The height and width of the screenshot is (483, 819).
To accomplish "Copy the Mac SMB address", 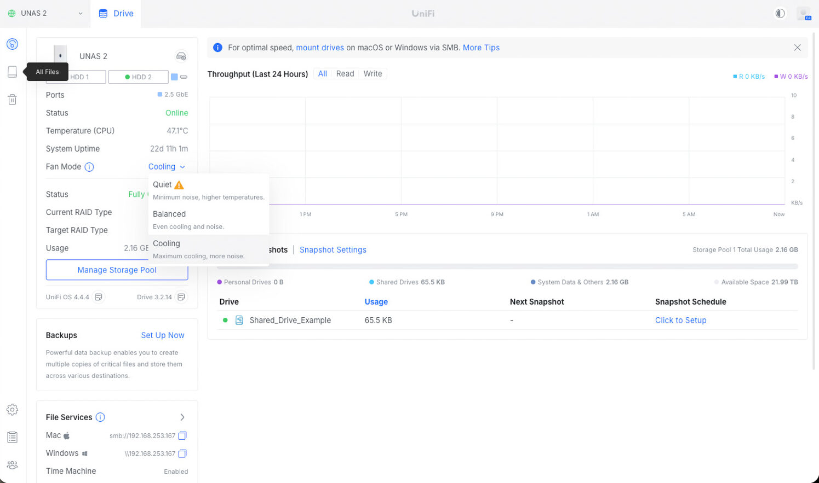I will (x=182, y=436).
